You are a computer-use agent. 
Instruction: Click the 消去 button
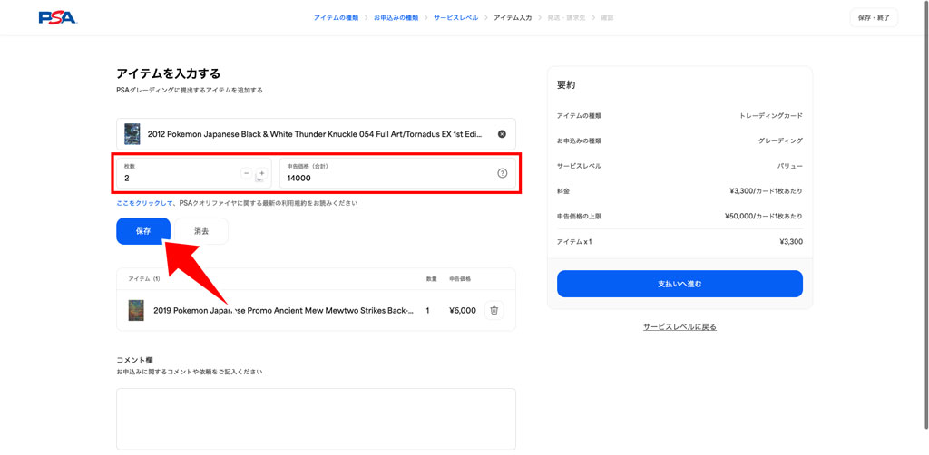tap(201, 231)
